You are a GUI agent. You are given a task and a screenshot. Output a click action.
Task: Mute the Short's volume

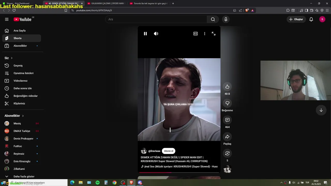(x=156, y=34)
